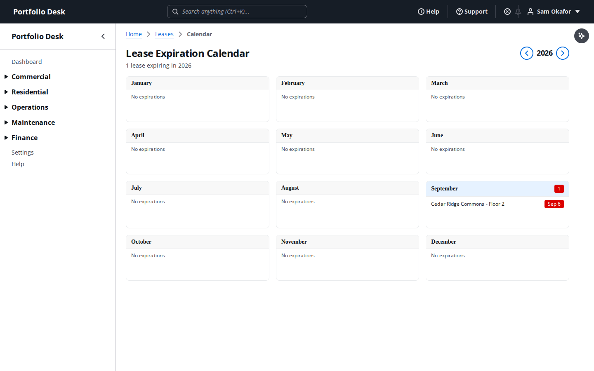Go to previous year with left arrow
Viewport: 594px width, 371px height.
[527, 53]
